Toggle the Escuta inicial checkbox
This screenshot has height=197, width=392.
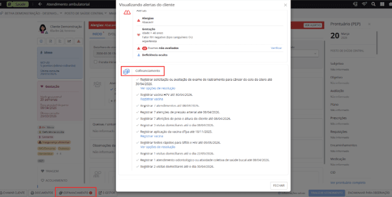[x=95, y=61]
